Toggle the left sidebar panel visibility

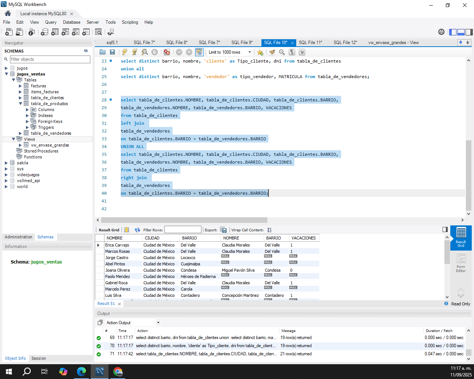[x=453, y=32]
